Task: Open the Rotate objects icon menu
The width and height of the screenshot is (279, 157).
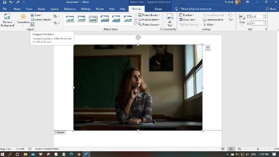Action: pos(231,20)
